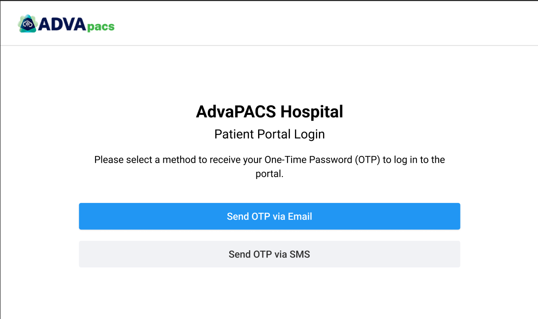This screenshot has width=538, height=319.
Task: Click the green 'pacs' logo text
Action: [x=101, y=27]
